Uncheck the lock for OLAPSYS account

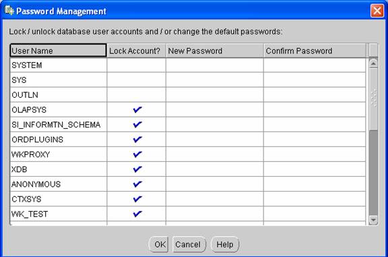click(137, 109)
